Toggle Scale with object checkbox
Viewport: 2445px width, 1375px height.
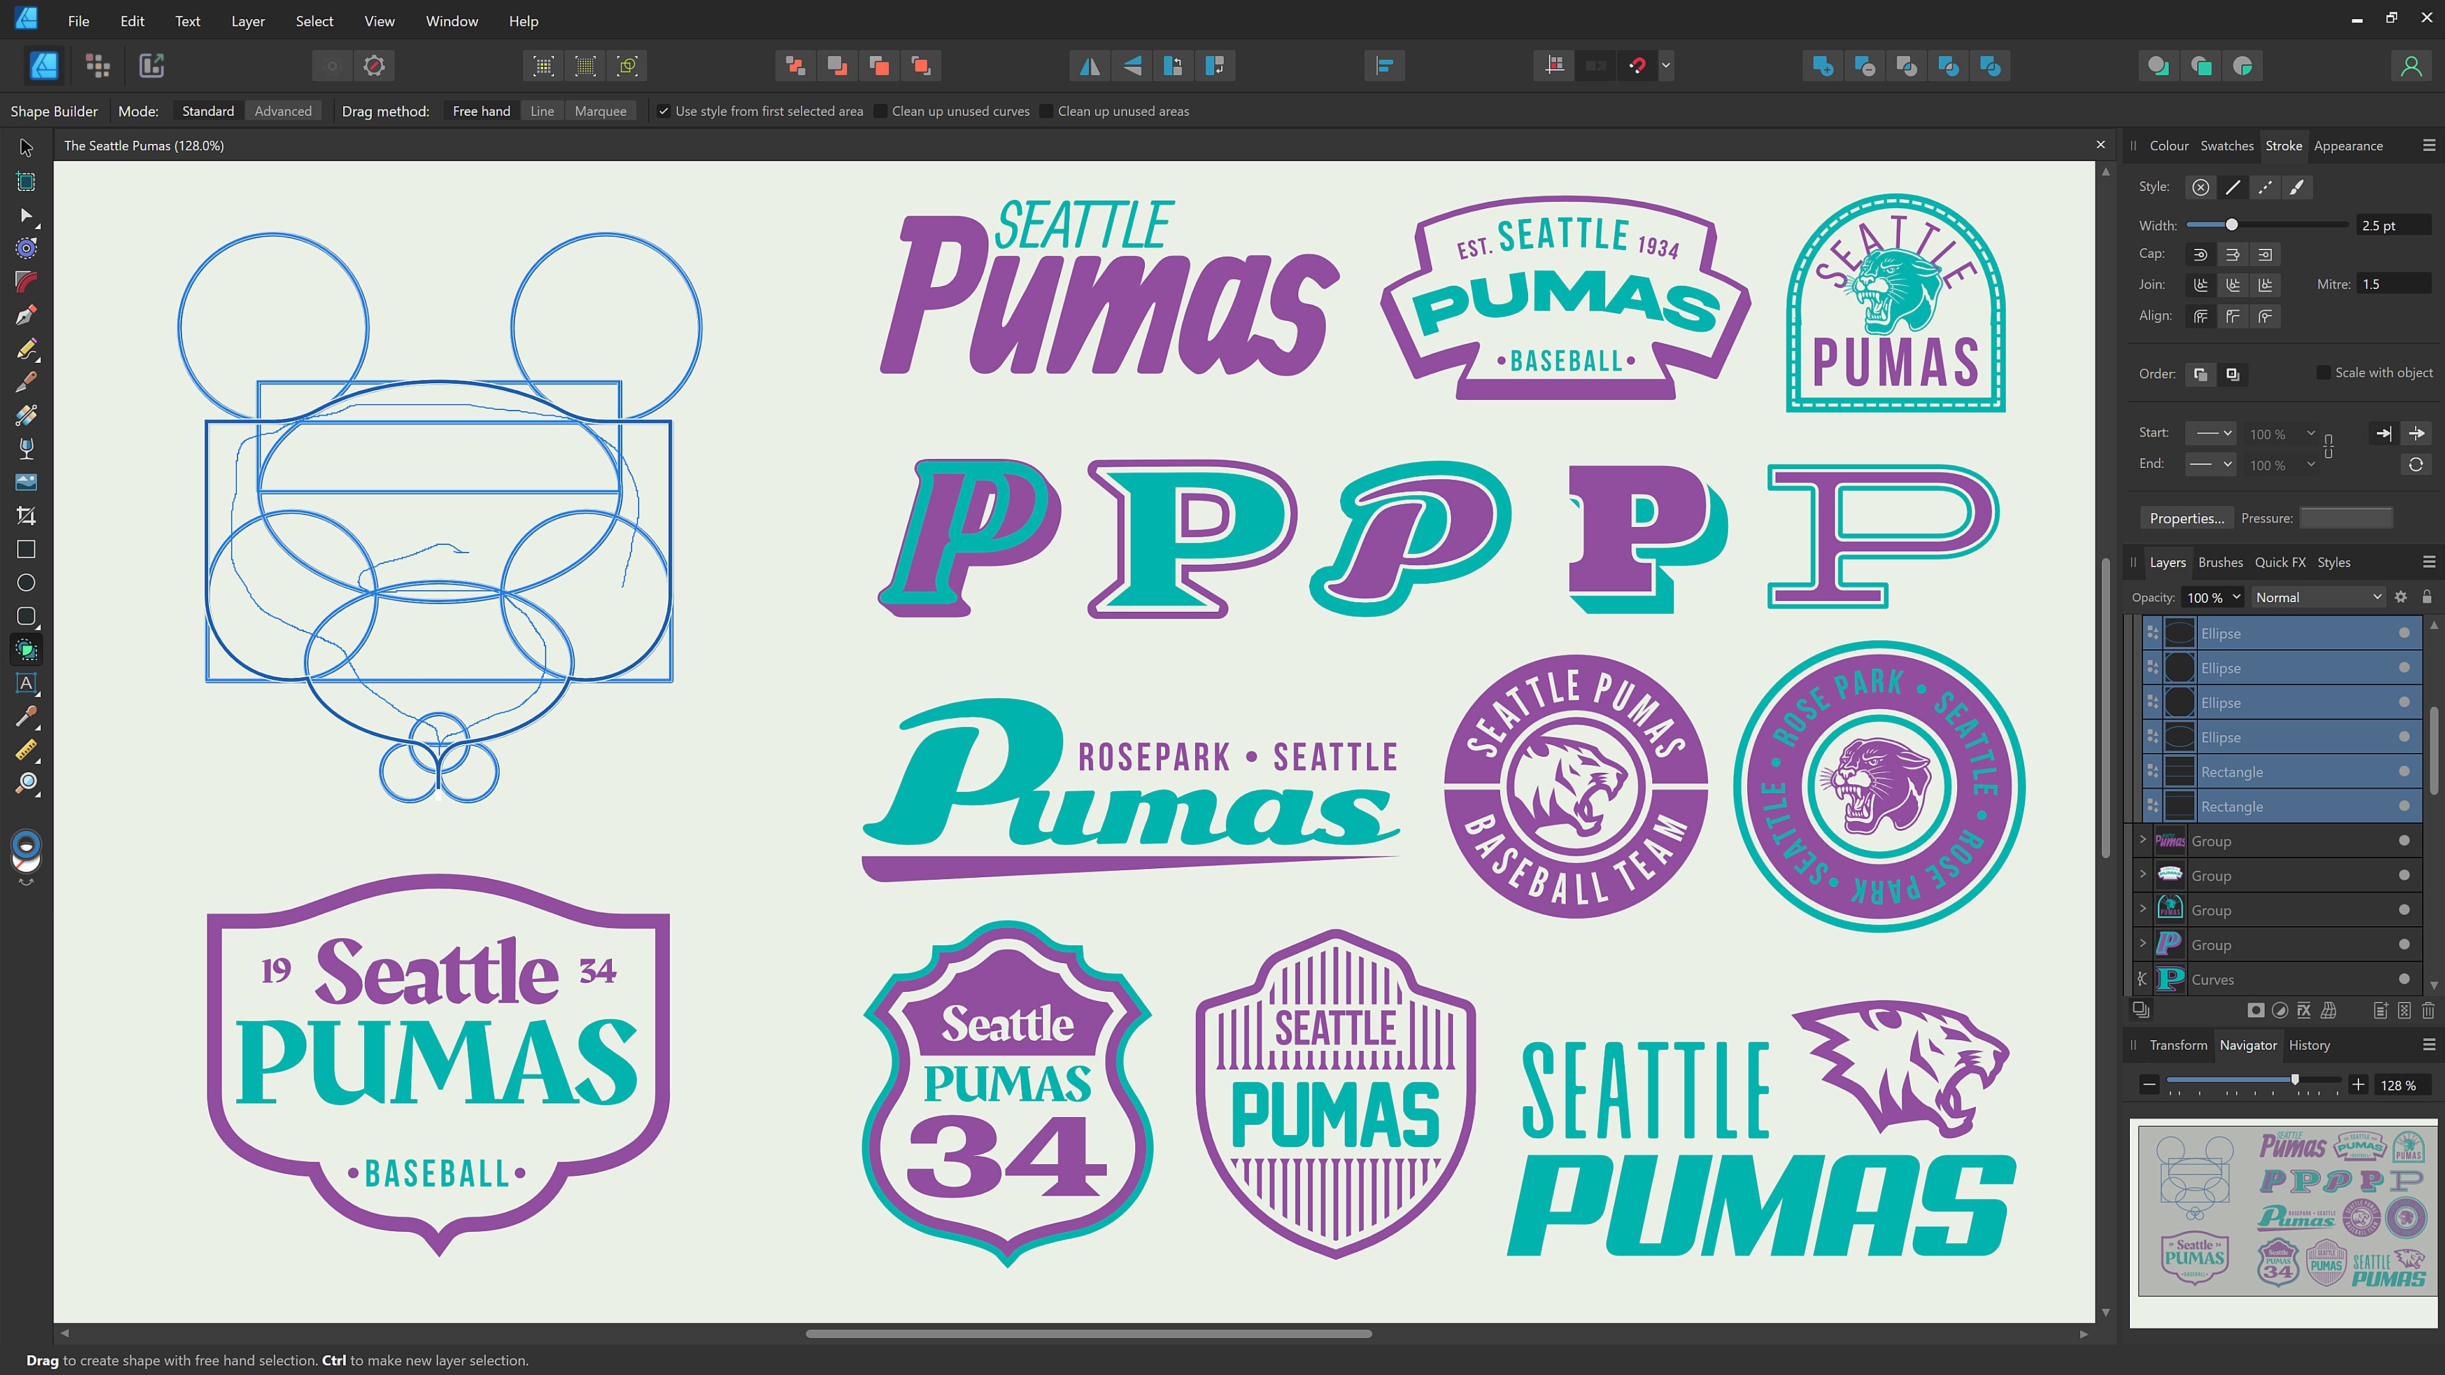pos(2323,372)
